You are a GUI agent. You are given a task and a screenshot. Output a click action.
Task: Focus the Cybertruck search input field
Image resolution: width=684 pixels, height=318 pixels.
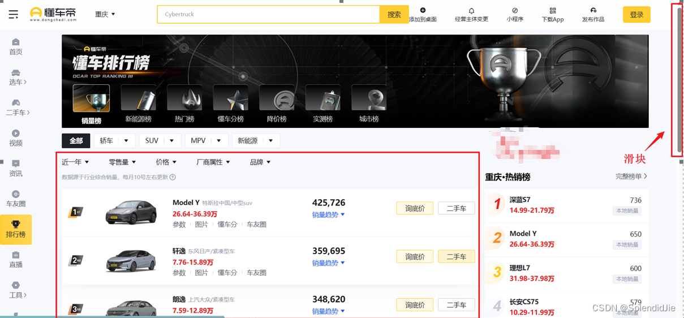[268, 14]
